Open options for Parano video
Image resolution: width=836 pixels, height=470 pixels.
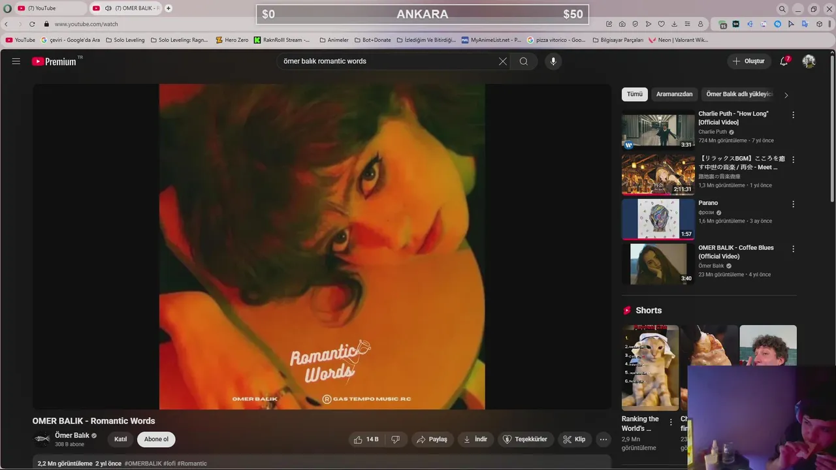794,204
